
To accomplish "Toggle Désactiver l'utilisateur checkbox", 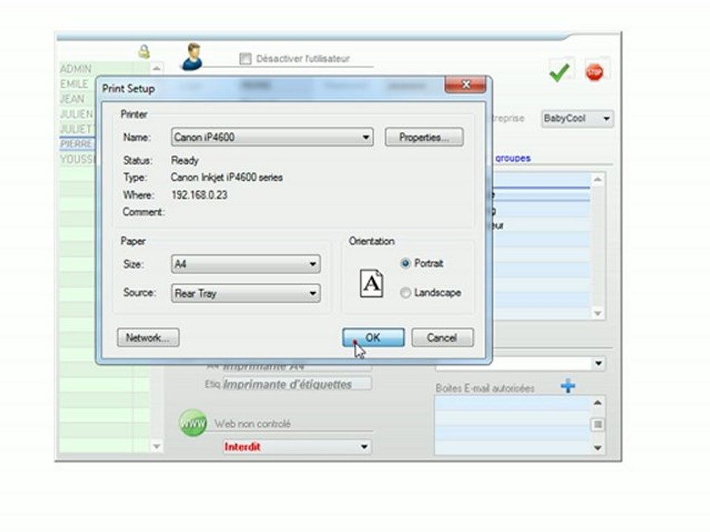I will pyautogui.click(x=246, y=59).
